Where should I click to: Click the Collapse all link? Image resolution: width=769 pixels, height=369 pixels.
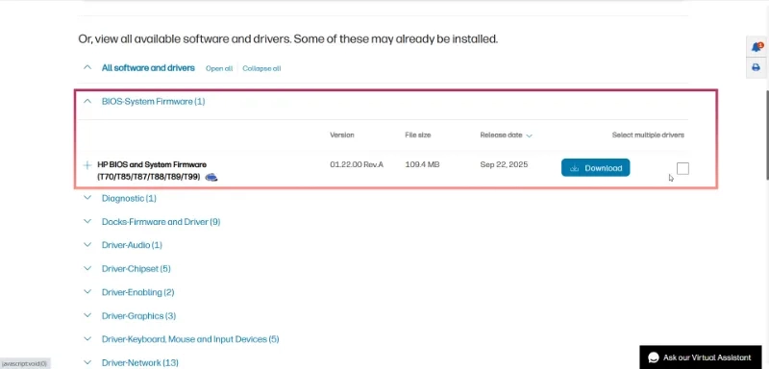click(x=261, y=68)
